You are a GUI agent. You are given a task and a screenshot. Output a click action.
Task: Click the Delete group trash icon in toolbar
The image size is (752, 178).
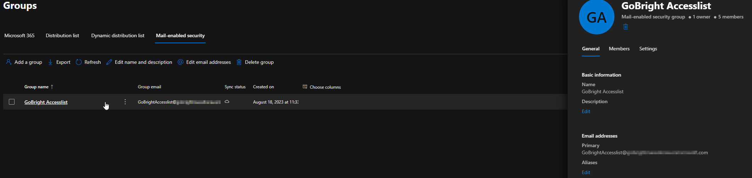click(x=239, y=62)
